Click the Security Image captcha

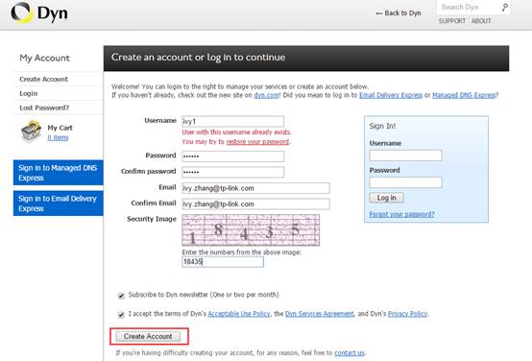pyautogui.click(x=251, y=230)
